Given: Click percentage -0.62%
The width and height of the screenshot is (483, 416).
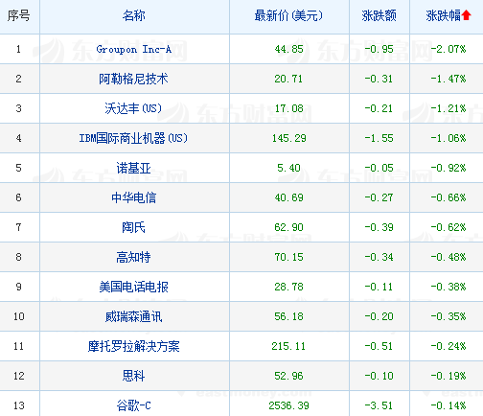Looking at the screenshot, I should [448, 227].
